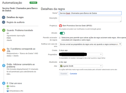The width and height of the screenshot is (126, 93).
Task: Click the Detalhes da regra info icon
Action: tap(4, 17)
